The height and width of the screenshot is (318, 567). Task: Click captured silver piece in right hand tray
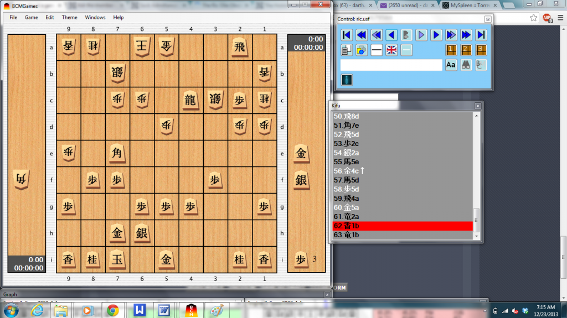click(x=301, y=180)
